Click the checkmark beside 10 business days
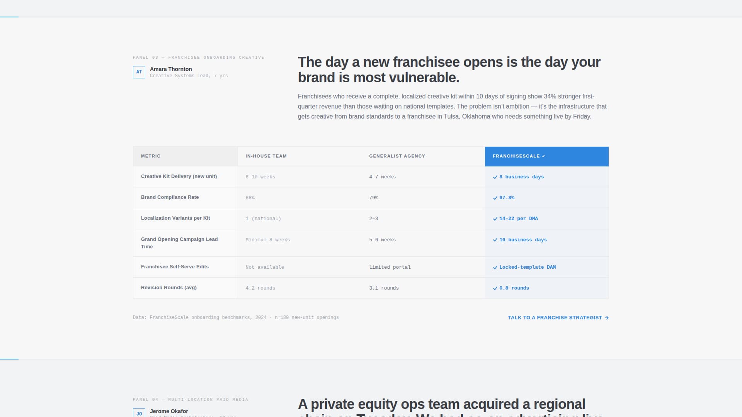742x417 pixels. tap(495, 240)
